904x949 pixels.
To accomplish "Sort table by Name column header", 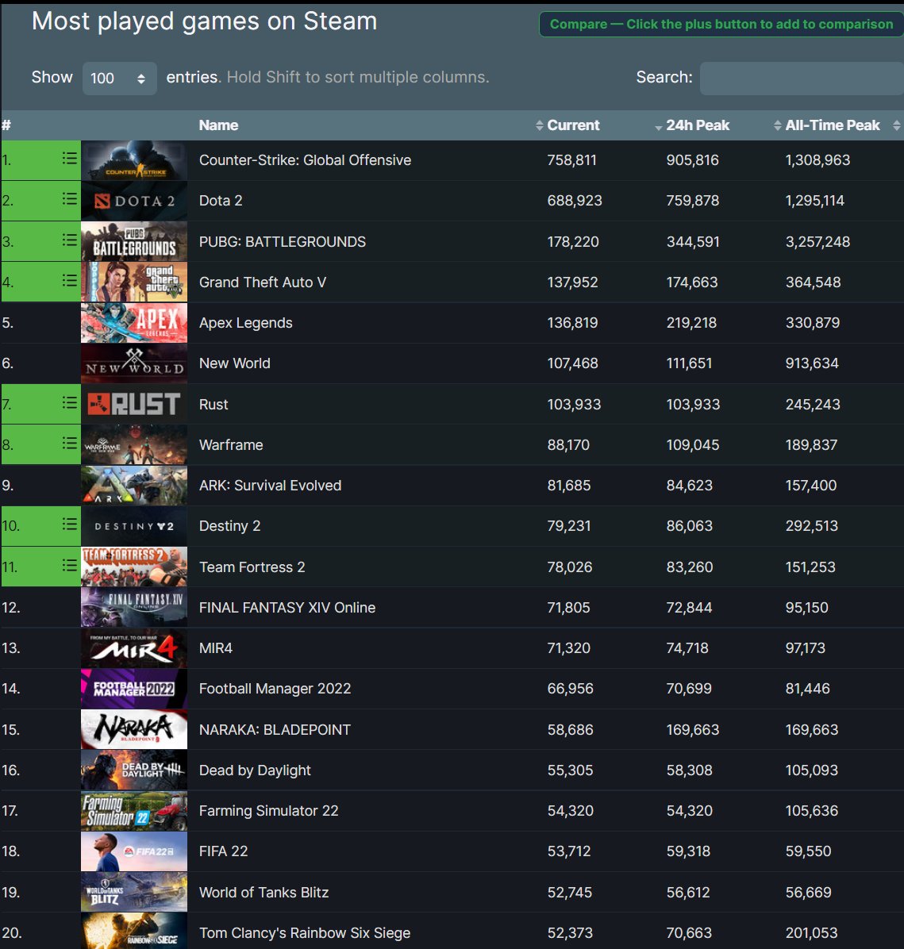I will [x=218, y=125].
